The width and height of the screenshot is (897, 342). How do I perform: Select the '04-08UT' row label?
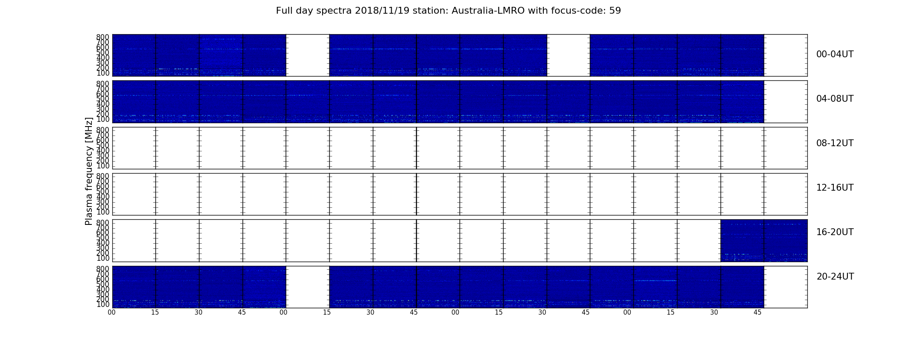[835, 99]
